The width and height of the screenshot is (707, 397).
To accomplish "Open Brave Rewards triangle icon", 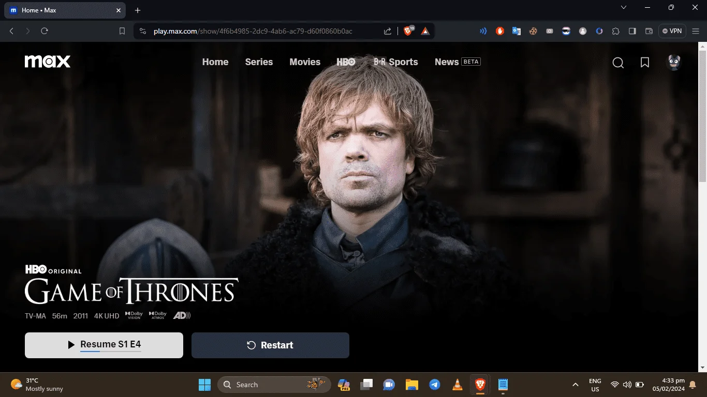I will (425, 31).
